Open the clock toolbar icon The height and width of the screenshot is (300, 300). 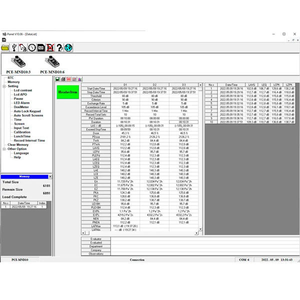coord(32,47)
